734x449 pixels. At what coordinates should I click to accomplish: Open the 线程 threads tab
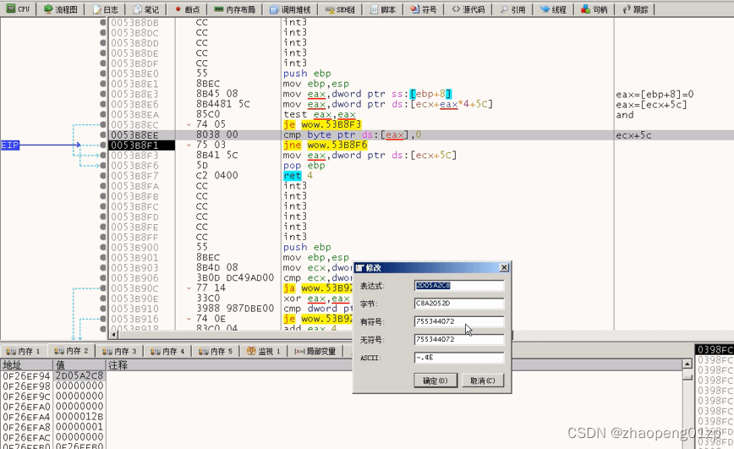[x=554, y=9]
